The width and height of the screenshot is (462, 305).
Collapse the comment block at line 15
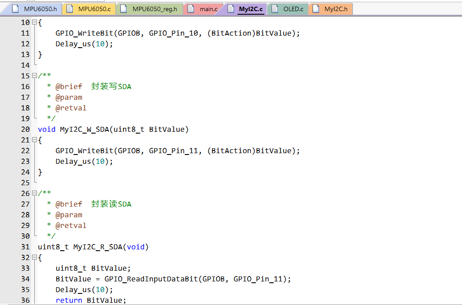tap(34, 75)
